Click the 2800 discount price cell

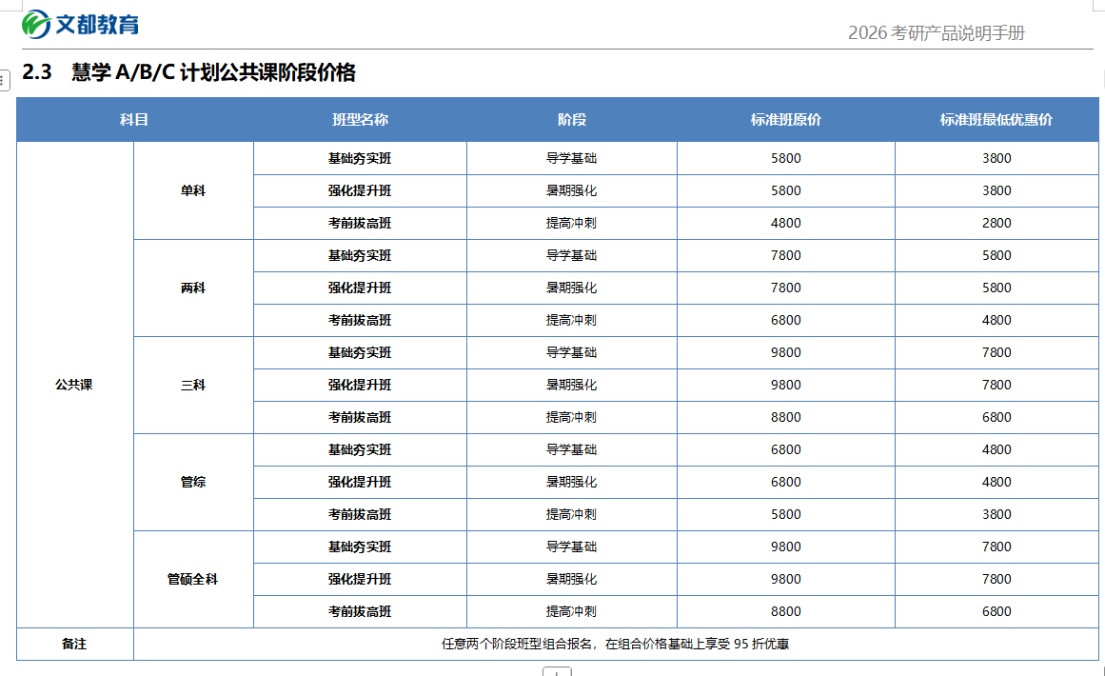click(x=996, y=223)
